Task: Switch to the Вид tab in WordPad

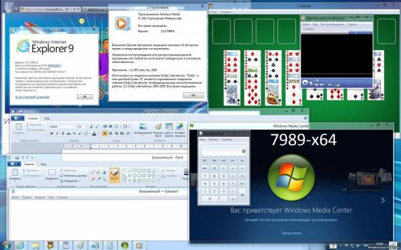Action: 47,118
